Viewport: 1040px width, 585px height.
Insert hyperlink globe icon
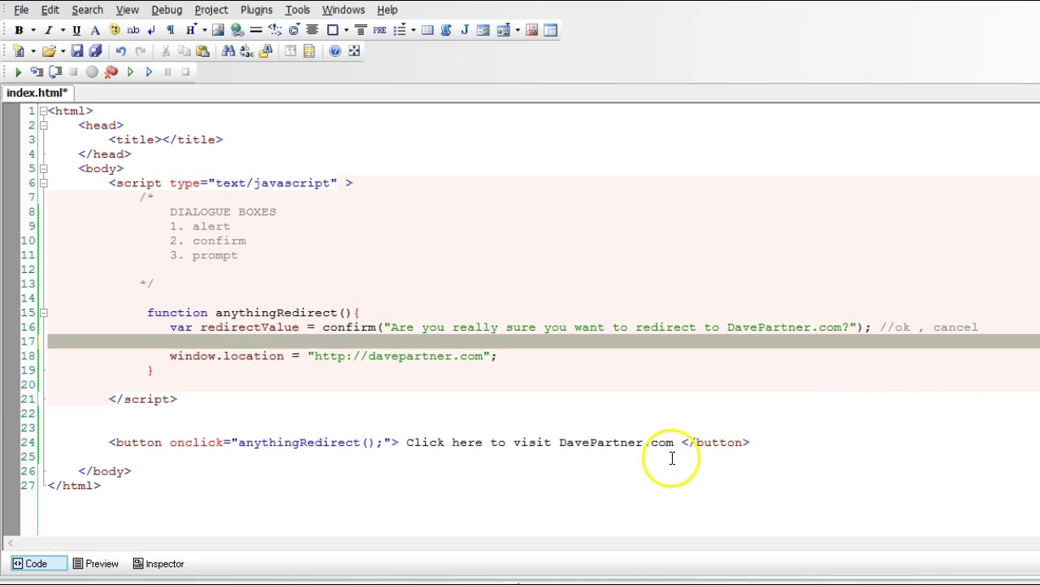pyautogui.click(x=237, y=30)
